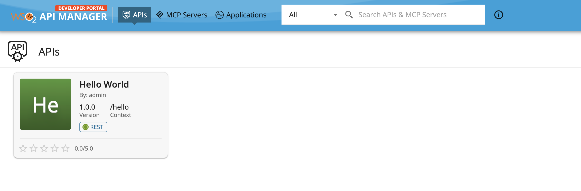Rate Hello World one star
The height and width of the screenshot is (191, 581).
pos(23,148)
